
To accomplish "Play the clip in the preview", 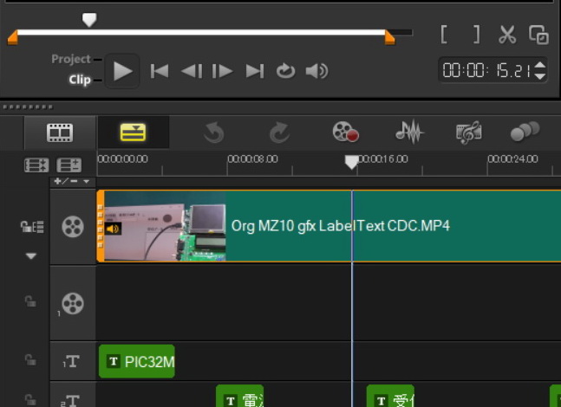I will pos(123,71).
